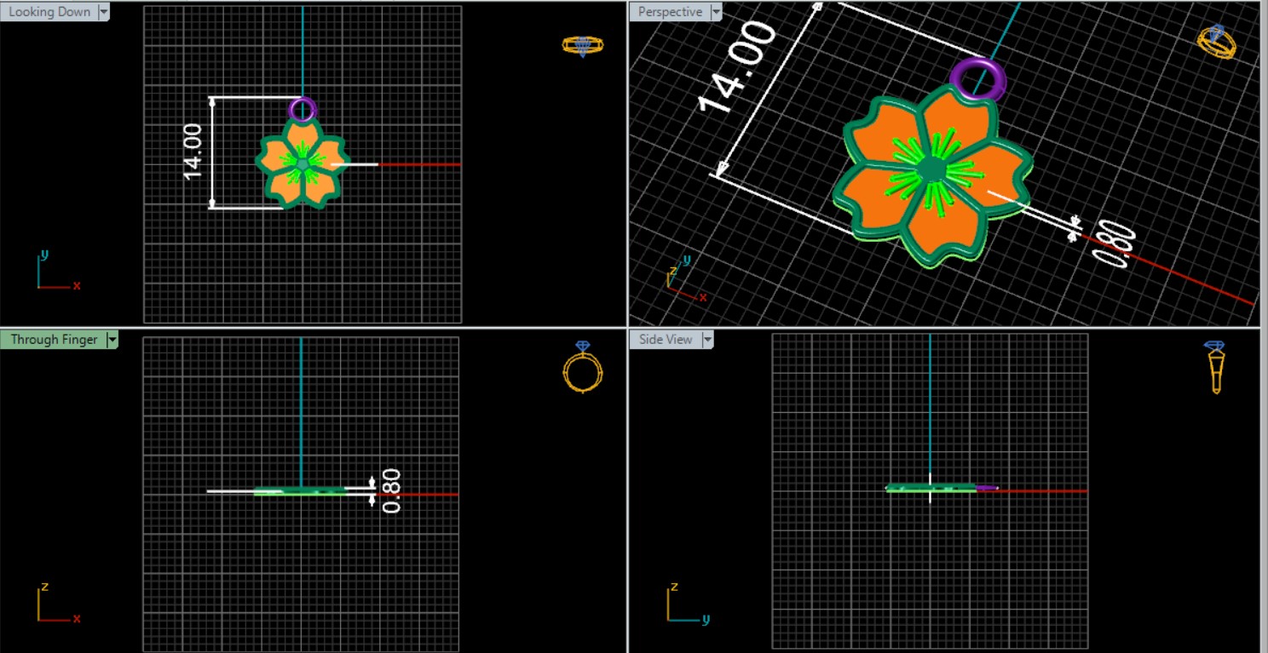Select the flower's dark green center in Perspective view

coord(930,169)
